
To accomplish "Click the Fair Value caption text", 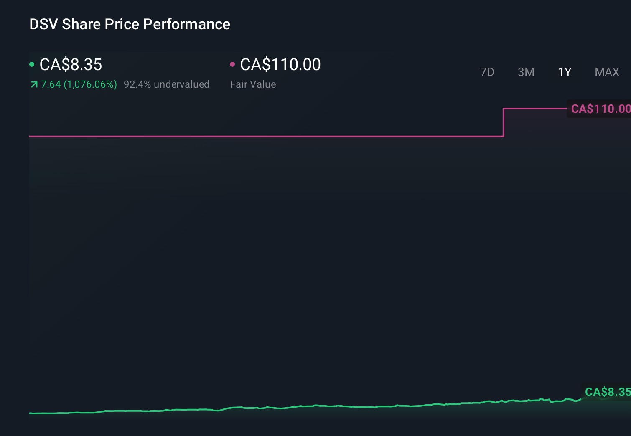I will pyautogui.click(x=253, y=84).
